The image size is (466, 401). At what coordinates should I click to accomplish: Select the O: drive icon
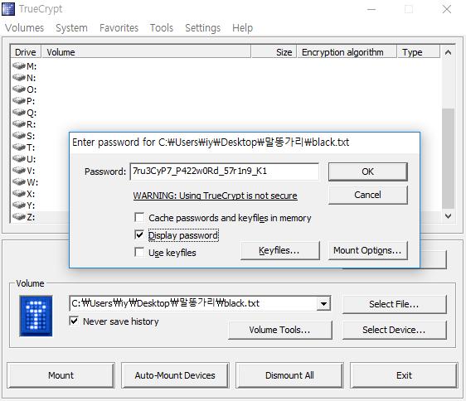(x=19, y=89)
